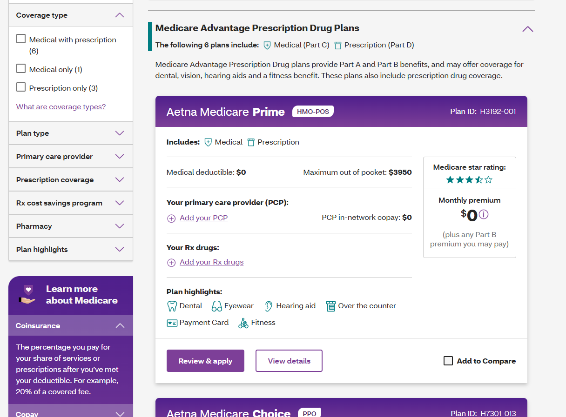Image resolution: width=566 pixels, height=417 pixels.
Task: Click the Dental tooth icon
Action: coord(172,306)
